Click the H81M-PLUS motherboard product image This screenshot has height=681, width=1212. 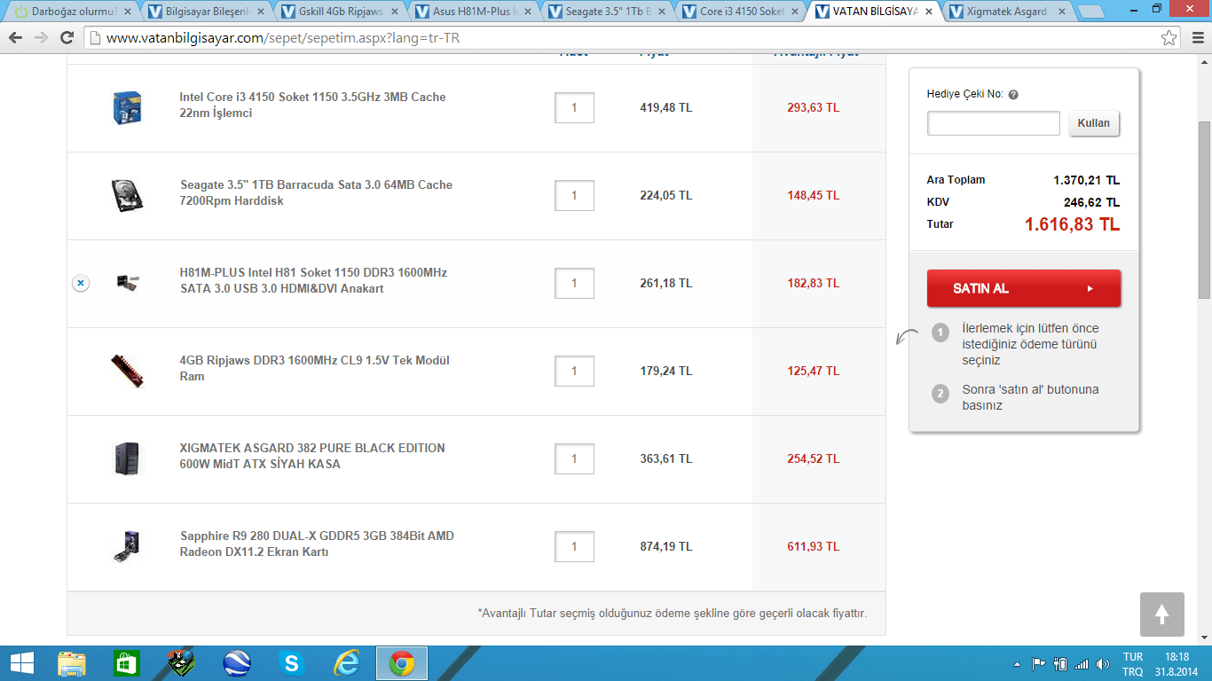pos(128,283)
